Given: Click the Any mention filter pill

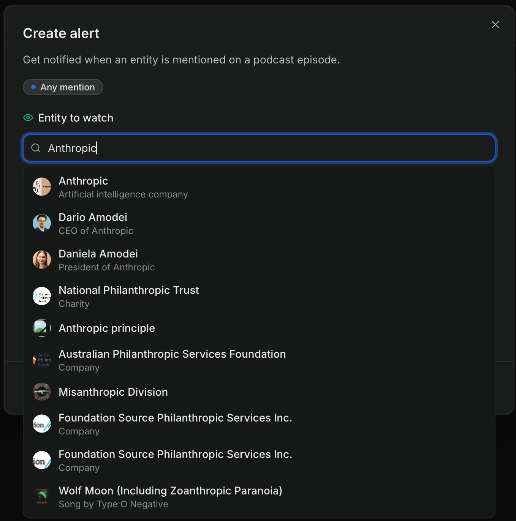Looking at the screenshot, I should coord(63,87).
